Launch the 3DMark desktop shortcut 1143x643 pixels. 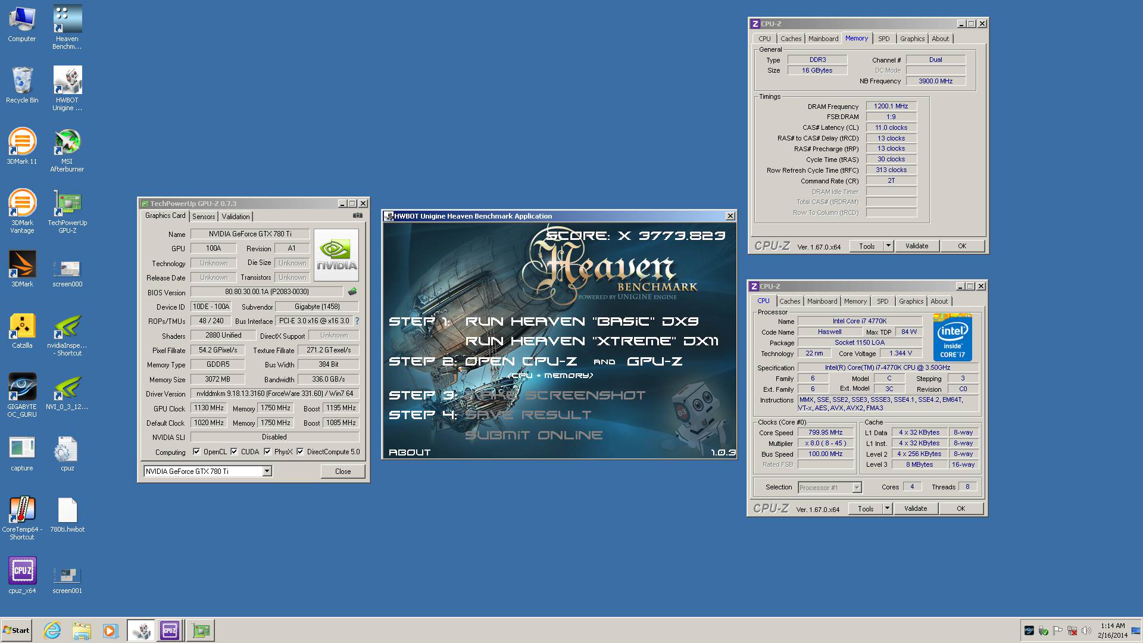[22, 269]
